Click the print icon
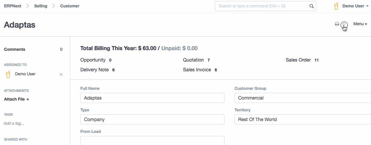The height and width of the screenshot is (145, 371). tap(337, 24)
